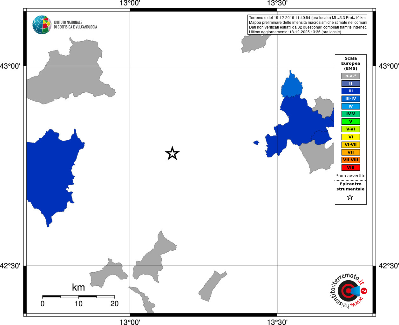Select the intensity IV-V green swatch

[351, 114]
